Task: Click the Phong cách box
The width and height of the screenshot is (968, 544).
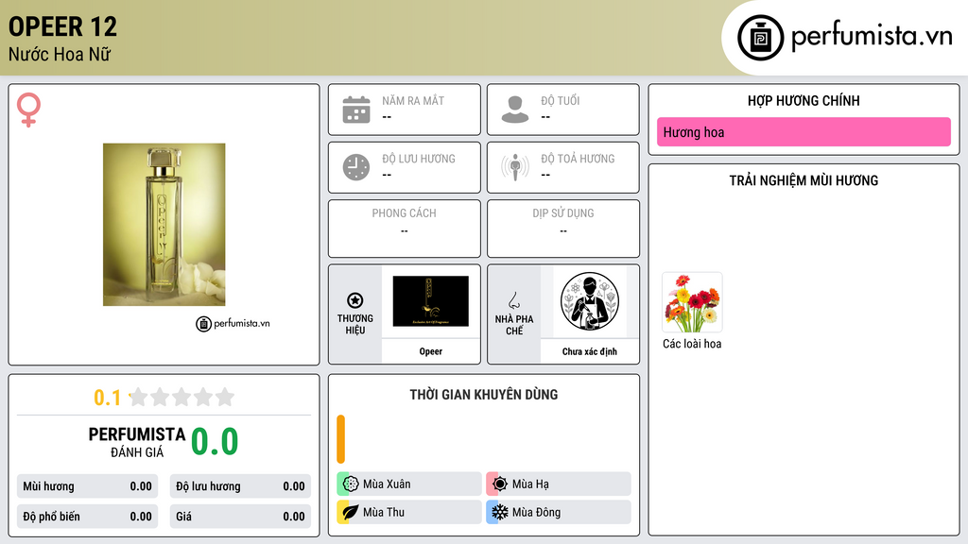Action: [405, 229]
